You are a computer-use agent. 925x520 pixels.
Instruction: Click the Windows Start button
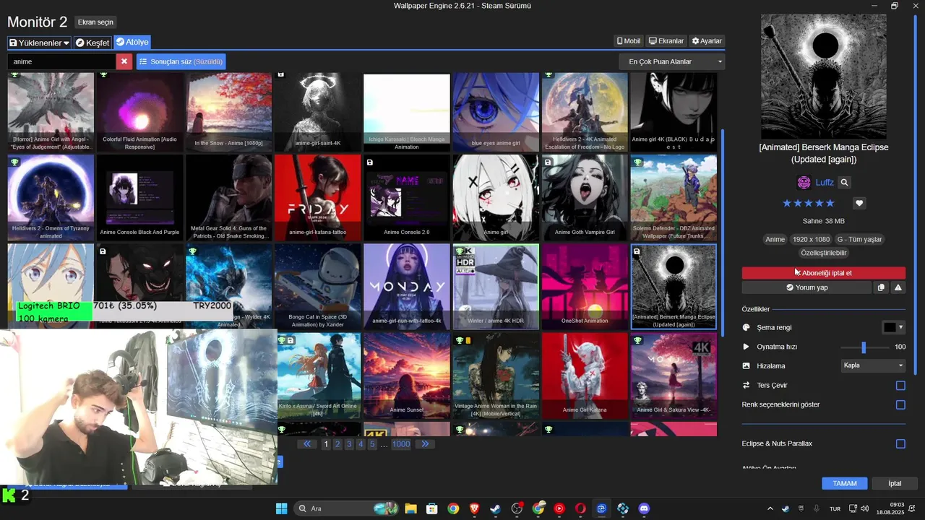click(x=281, y=508)
